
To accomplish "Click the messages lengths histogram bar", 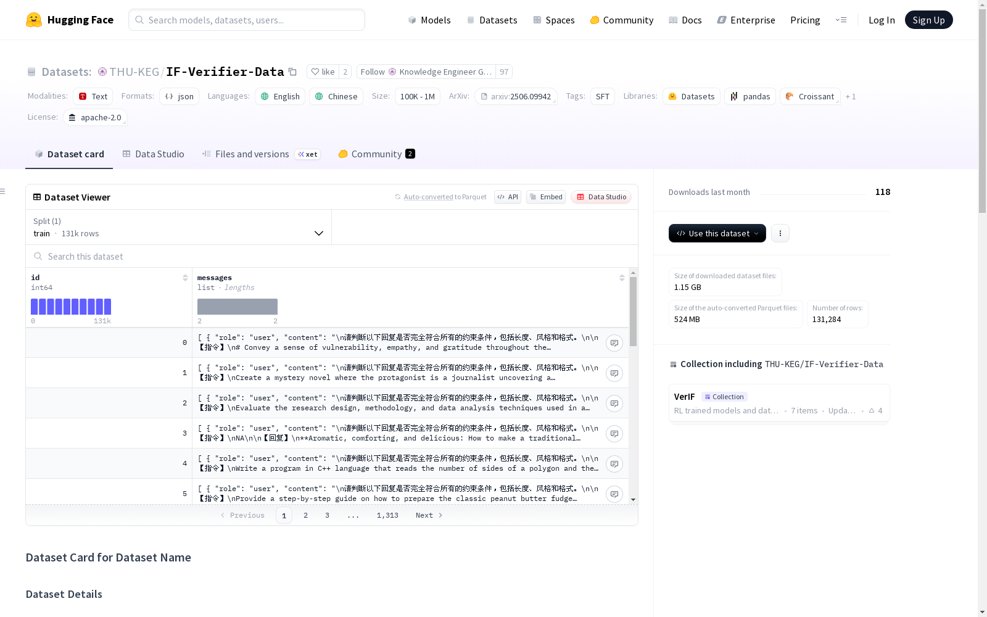I will click(237, 307).
